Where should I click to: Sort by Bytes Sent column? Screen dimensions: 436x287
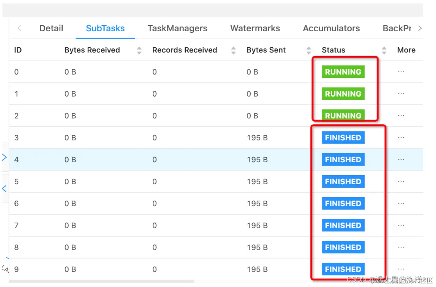309,50
